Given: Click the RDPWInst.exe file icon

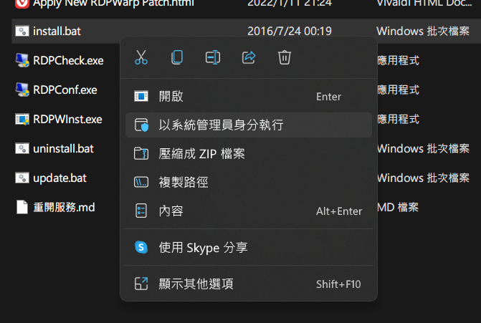Looking at the screenshot, I should coord(22,119).
